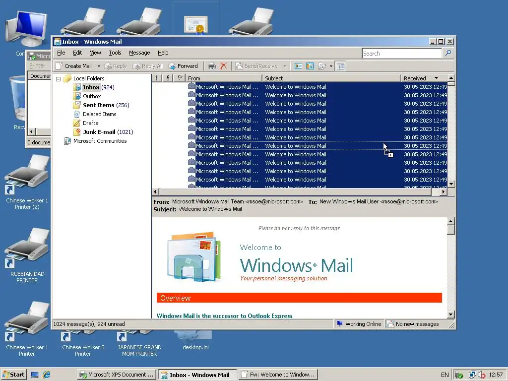Screen dimensions: 508x381
Task: Switch to Fw: Welcome to Windows taskbar button
Action: [x=278, y=375]
